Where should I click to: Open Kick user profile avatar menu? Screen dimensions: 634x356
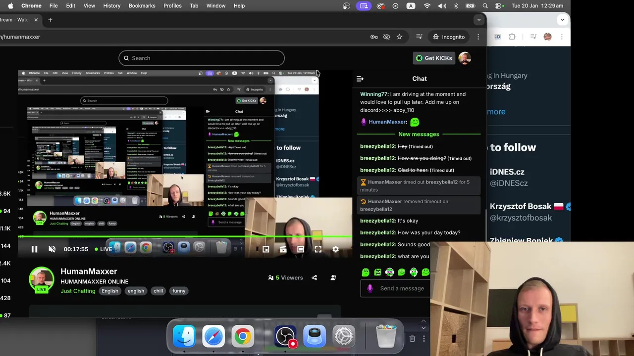click(x=465, y=58)
